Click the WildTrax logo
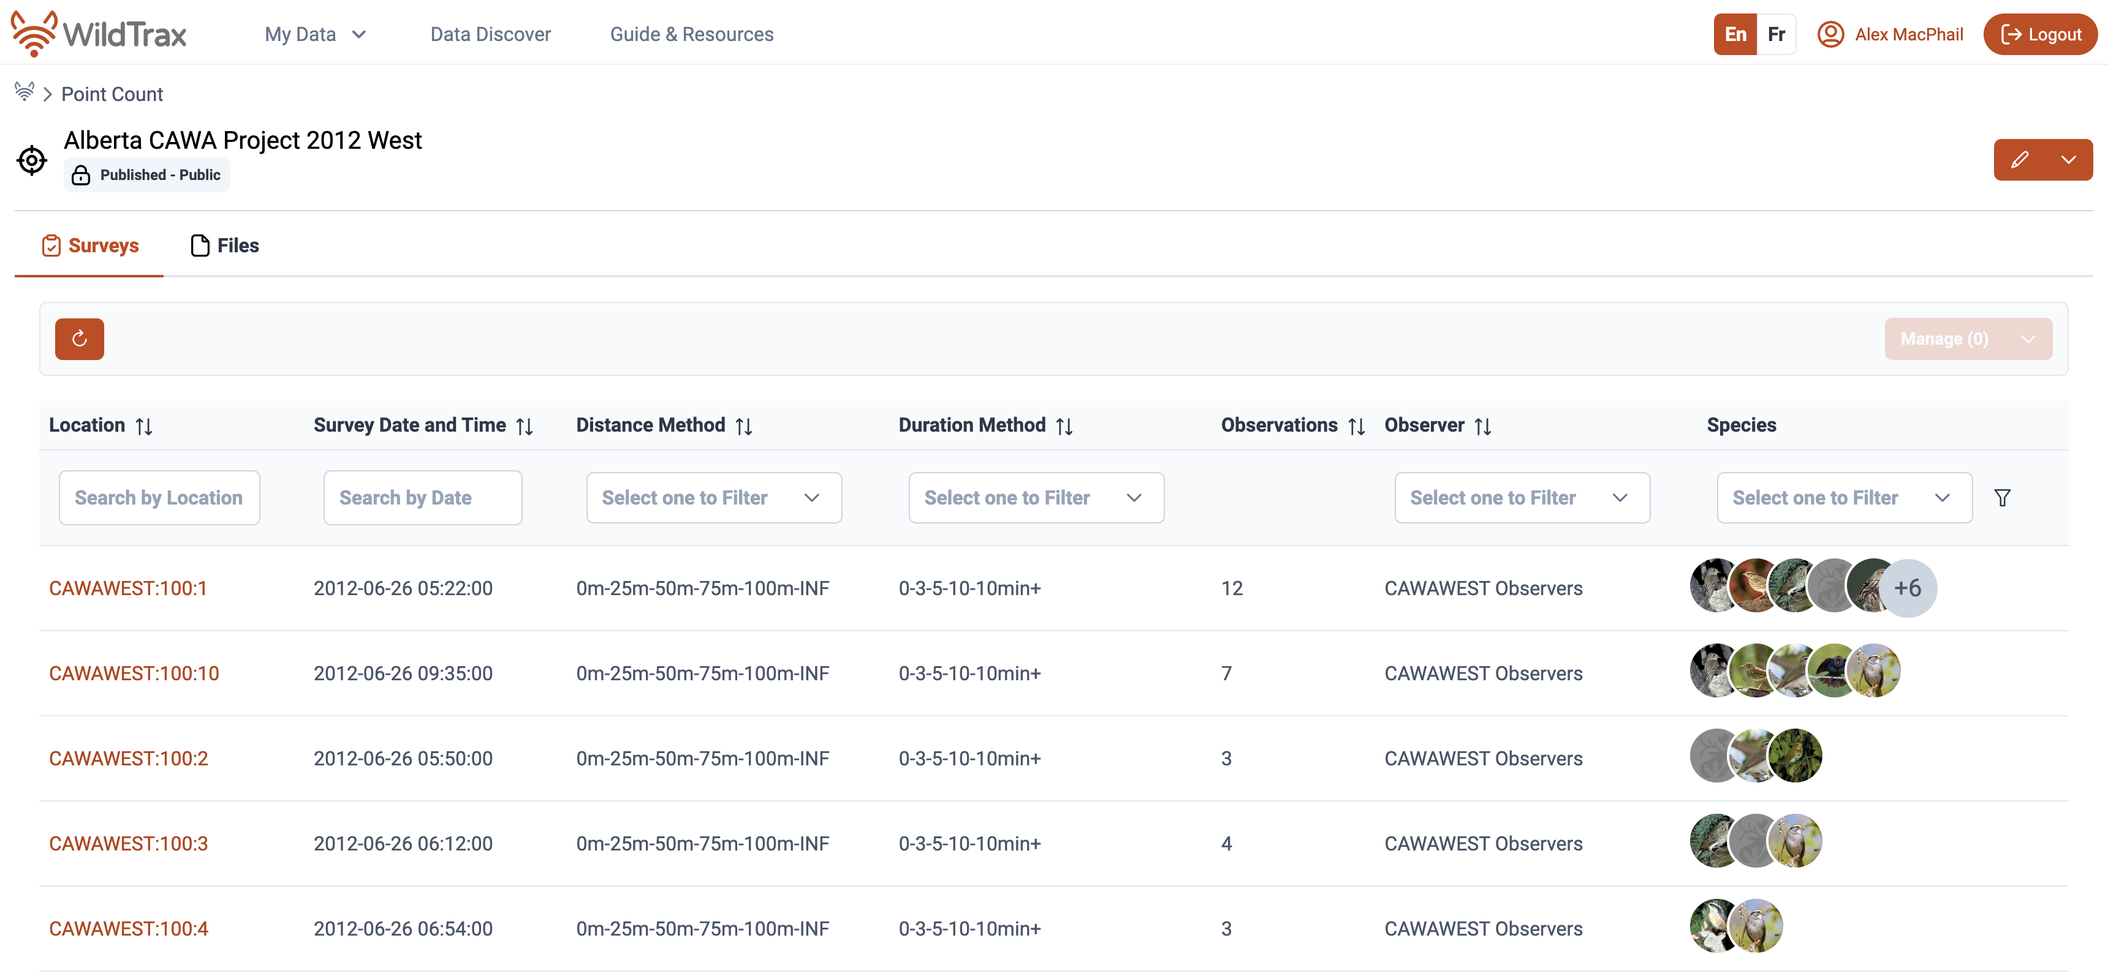 pyautogui.click(x=98, y=34)
